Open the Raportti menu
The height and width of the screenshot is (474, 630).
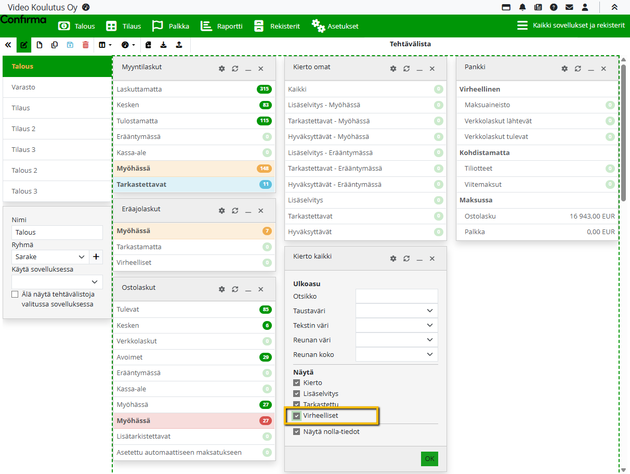(222, 26)
